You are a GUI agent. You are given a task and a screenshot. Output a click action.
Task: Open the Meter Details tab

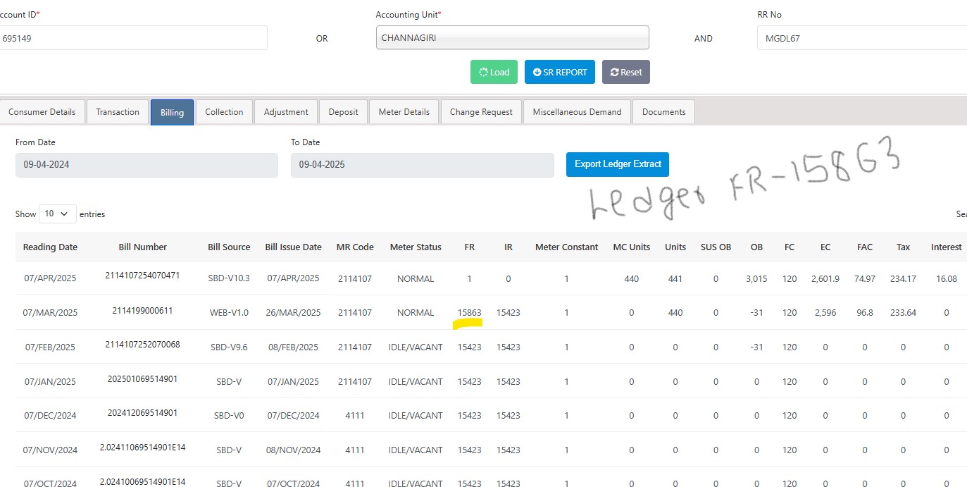[404, 112]
